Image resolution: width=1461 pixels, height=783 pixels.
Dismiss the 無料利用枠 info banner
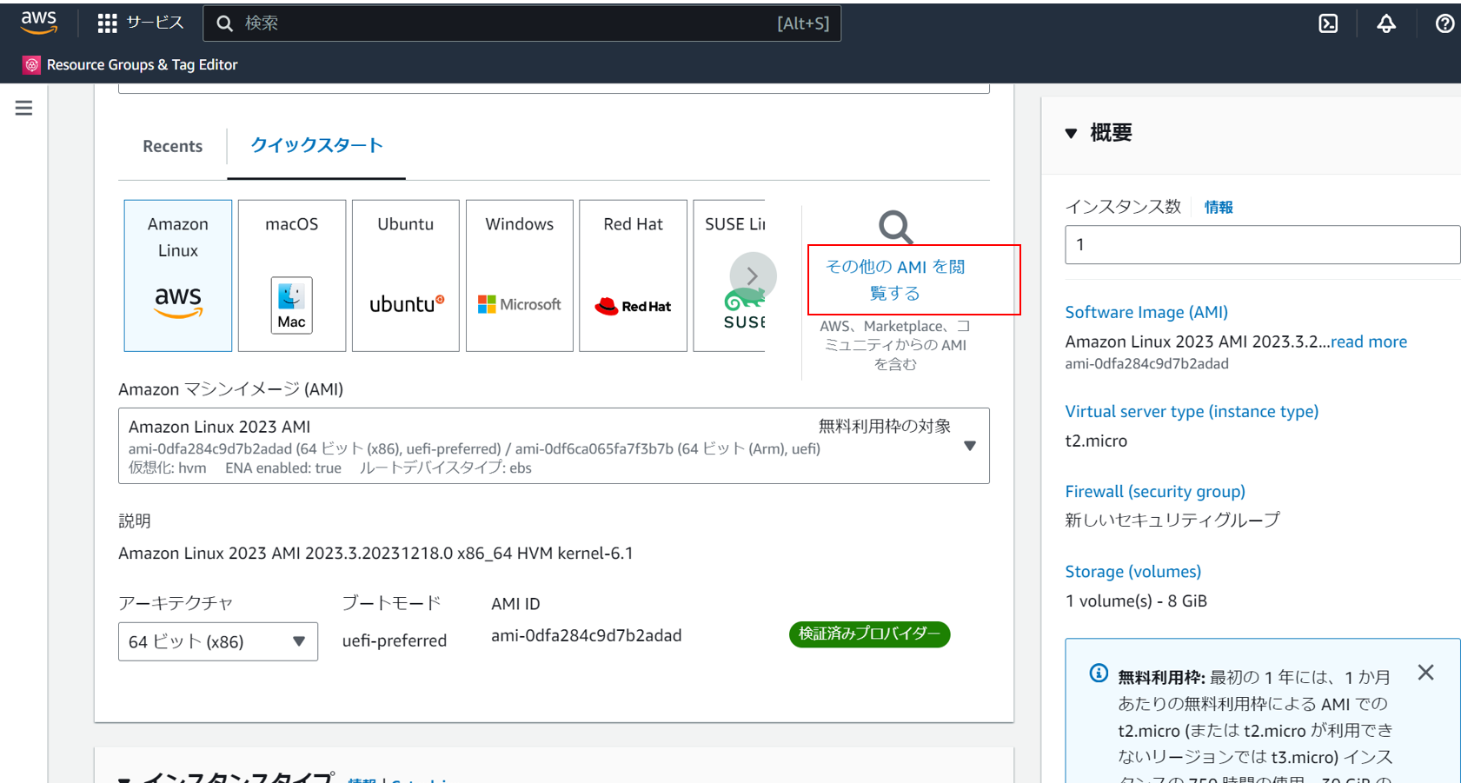[1425, 673]
